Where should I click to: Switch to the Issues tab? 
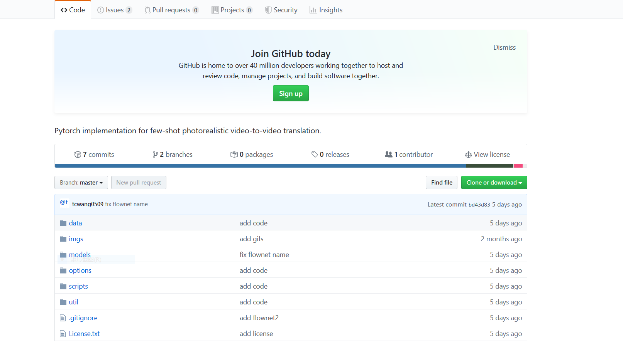click(114, 10)
